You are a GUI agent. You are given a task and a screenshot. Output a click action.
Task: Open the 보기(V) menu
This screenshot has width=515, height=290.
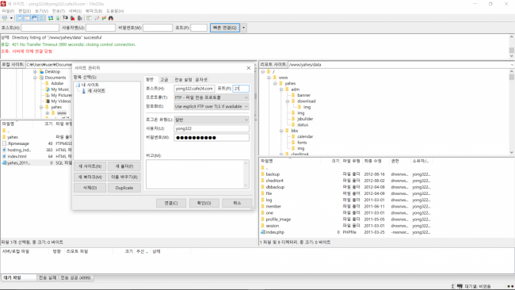point(41,11)
